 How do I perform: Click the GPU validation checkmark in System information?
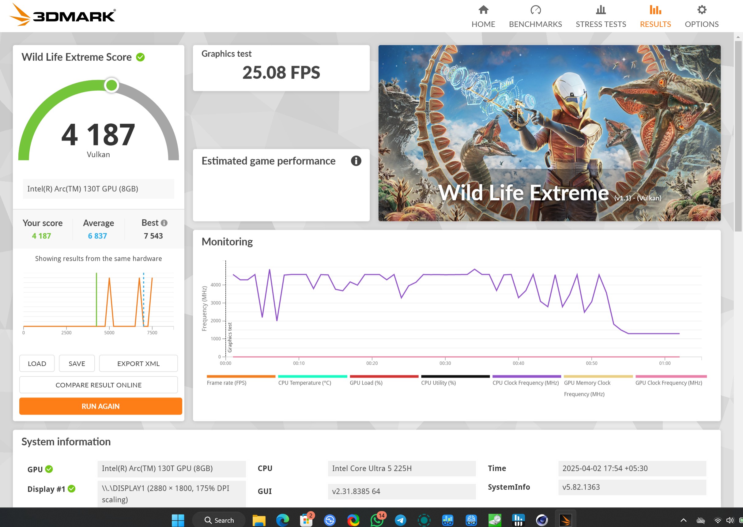pyautogui.click(x=49, y=469)
